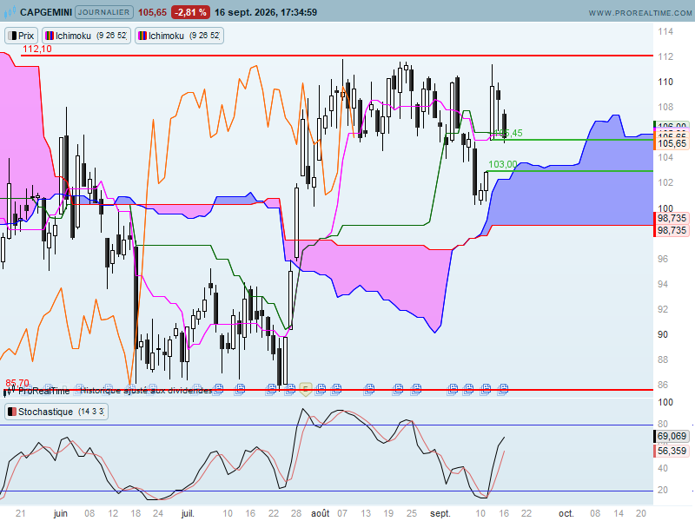
Task: Click the CAPGEMINI instrument name
Action: (46, 12)
